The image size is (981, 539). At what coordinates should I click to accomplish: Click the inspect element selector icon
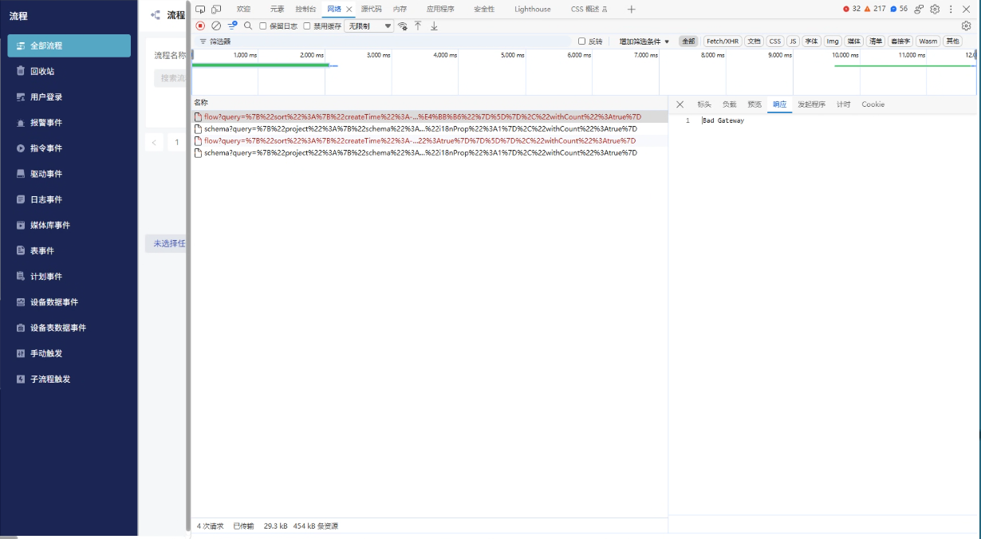[x=200, y=9]
